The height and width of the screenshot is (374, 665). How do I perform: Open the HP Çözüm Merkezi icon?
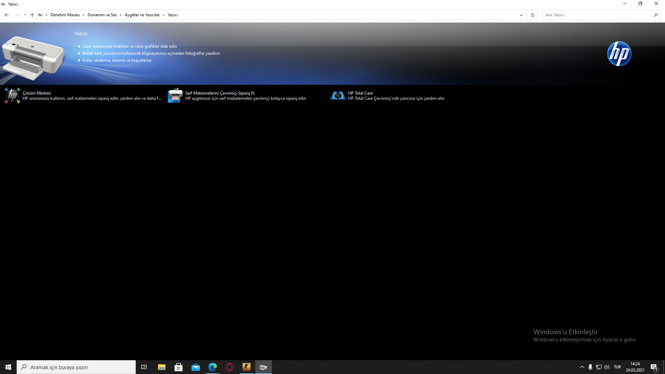point(12,95)
